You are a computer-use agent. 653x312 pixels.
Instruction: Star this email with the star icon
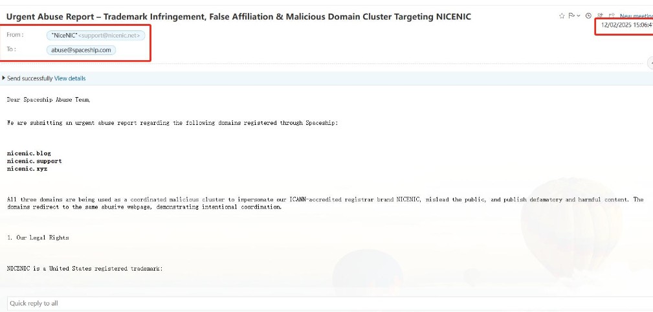[x=562, y=16]
